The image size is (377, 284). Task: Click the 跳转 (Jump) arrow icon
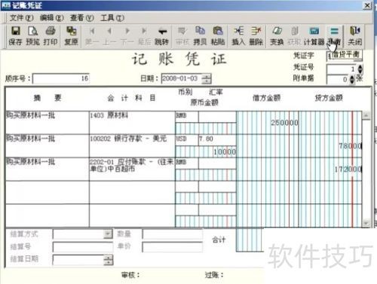162,36
